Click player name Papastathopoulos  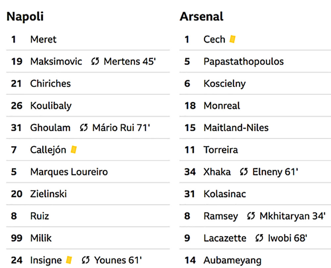[x=244, y=62]
